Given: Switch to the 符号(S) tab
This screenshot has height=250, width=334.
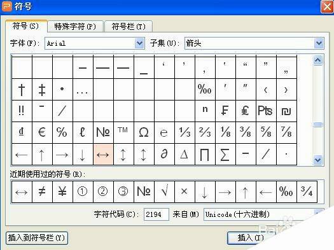Looking at the screenshot, I should tap(26, 26).
